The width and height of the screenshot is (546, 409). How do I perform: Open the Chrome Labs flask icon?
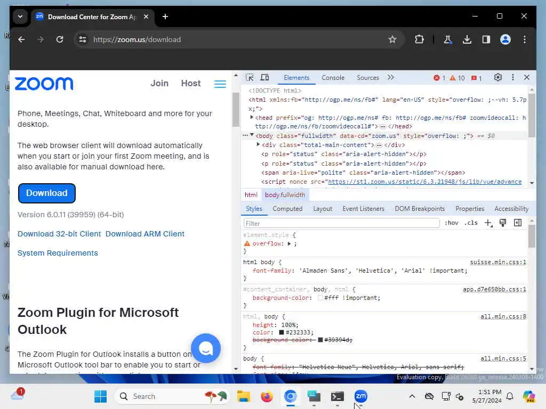(x=447, y=39)
